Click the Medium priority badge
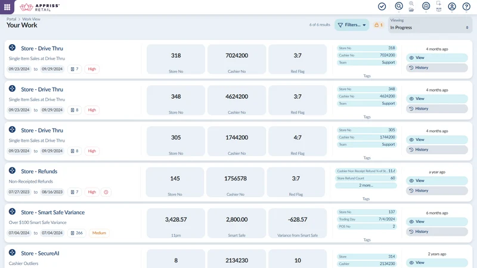This screenshot has width=477, height=268. pos(99,233)
